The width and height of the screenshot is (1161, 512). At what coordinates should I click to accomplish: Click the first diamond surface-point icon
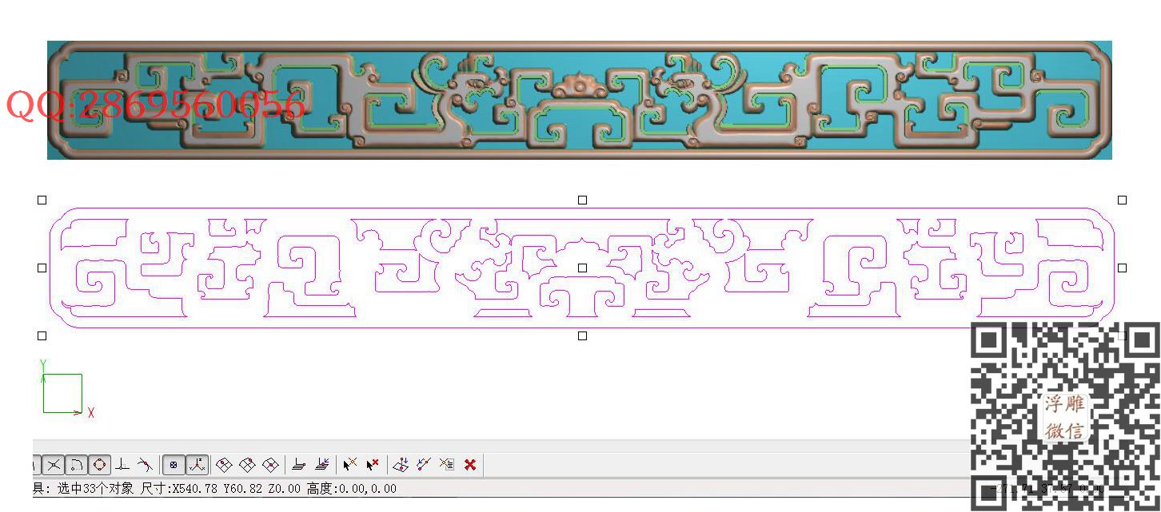click(x=225, y=464)
